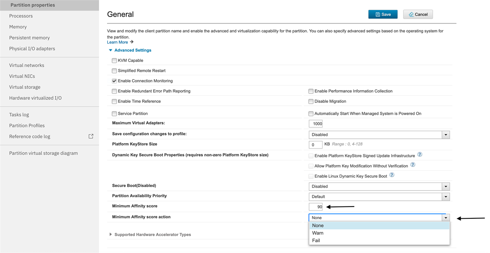The image size is (490, 253).
Task: Check Simplified Remote Restart
Action: pyautogui.click(x=114, y=71)
